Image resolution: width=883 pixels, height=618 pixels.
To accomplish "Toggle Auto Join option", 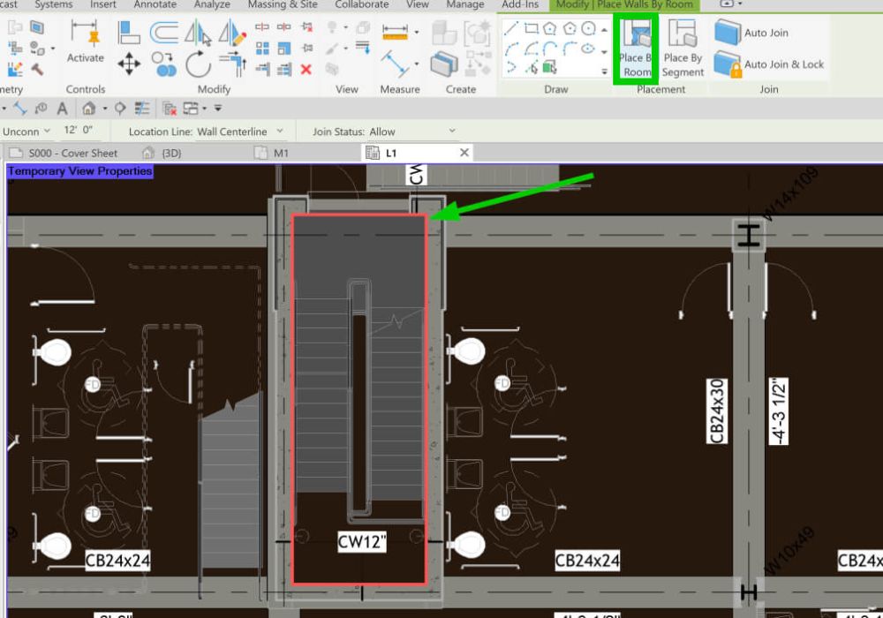I will [x=752, y=33].
